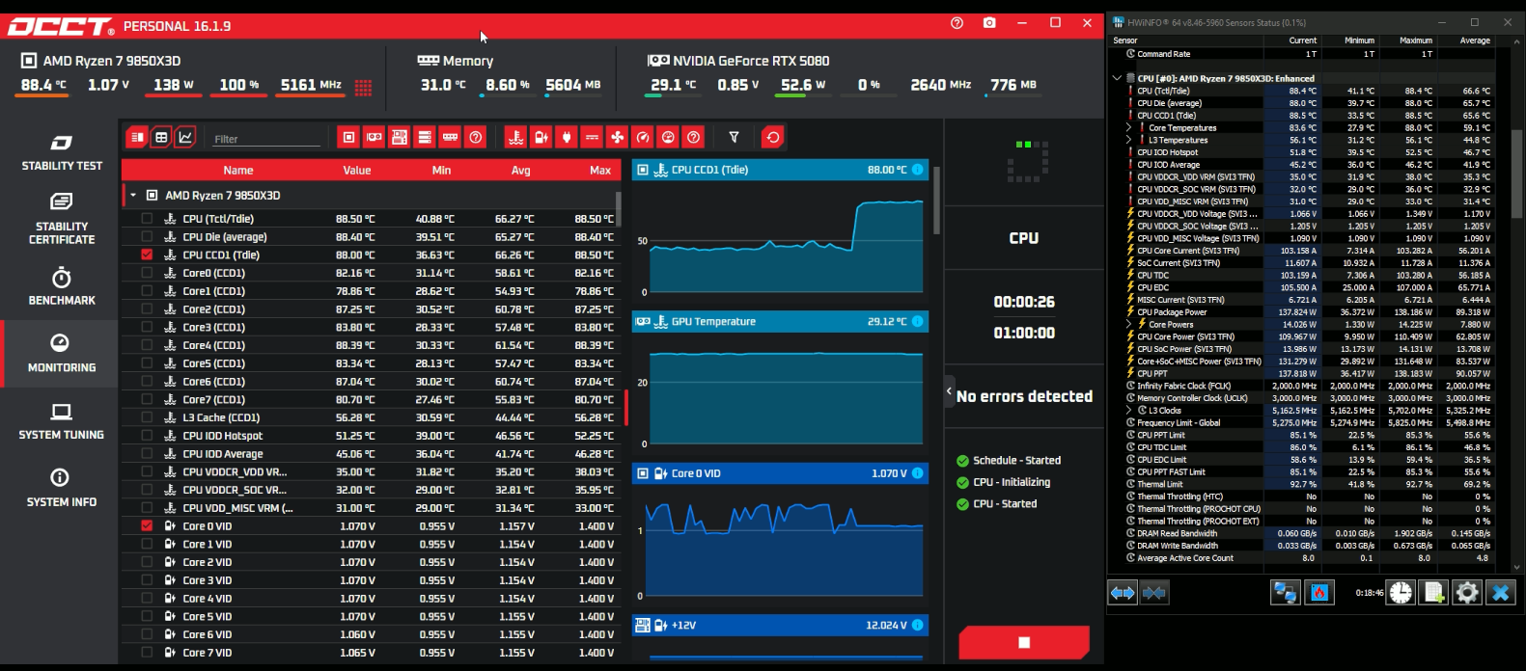Screen dimensions: 1526x671
Task: Open the Stability Test section
Action: click(x=61, y=153)
